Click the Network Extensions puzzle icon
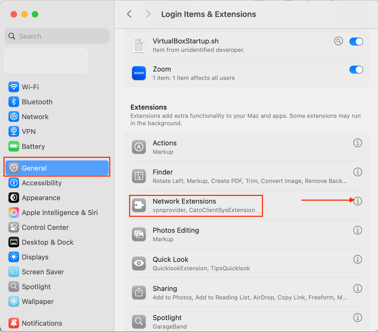Viewport: 378px width, 332px height. point(139,205)
